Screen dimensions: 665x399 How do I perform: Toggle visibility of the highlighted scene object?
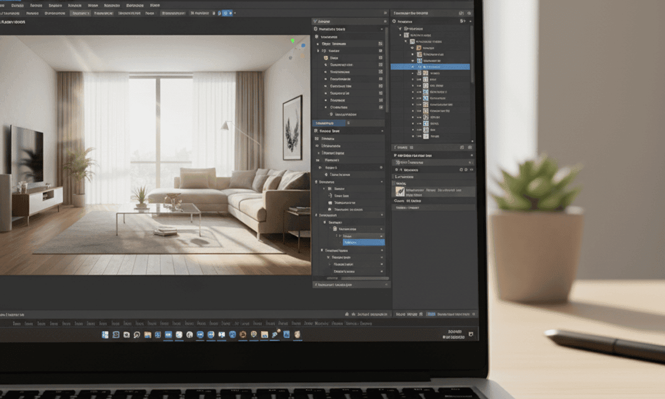pos(413,66)
